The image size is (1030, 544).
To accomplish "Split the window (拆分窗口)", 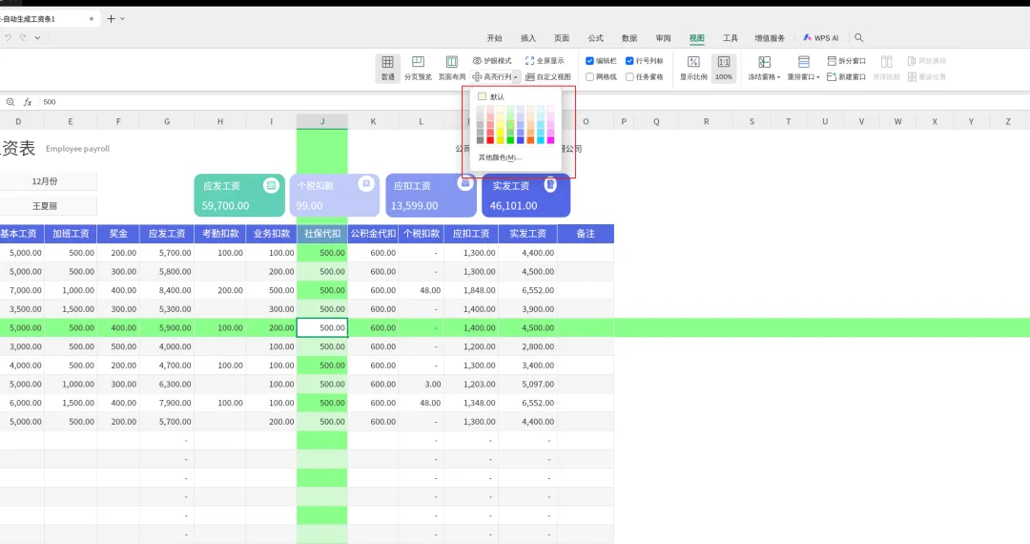I will pos(847,60).
